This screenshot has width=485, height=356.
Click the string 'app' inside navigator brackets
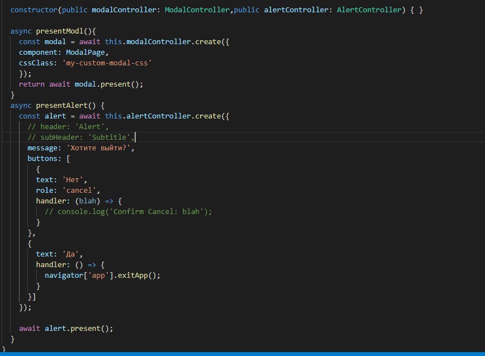coord(99,276)
